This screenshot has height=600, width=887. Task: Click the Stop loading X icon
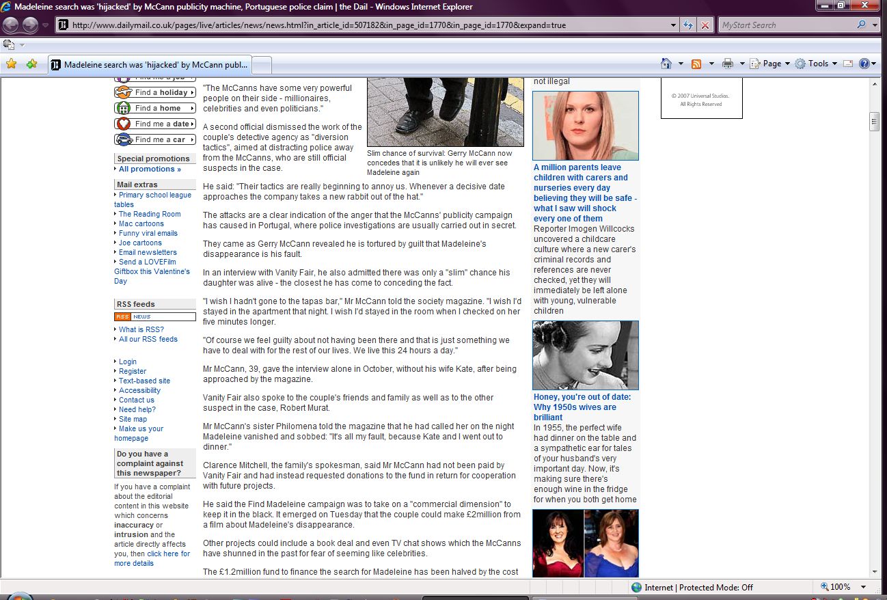click(705, 25)
